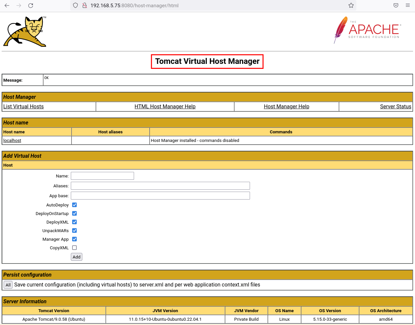Uncheck the AutoDeploy checkbox
The width and height of the screenshot is (415, 325).
coord(74,205)
